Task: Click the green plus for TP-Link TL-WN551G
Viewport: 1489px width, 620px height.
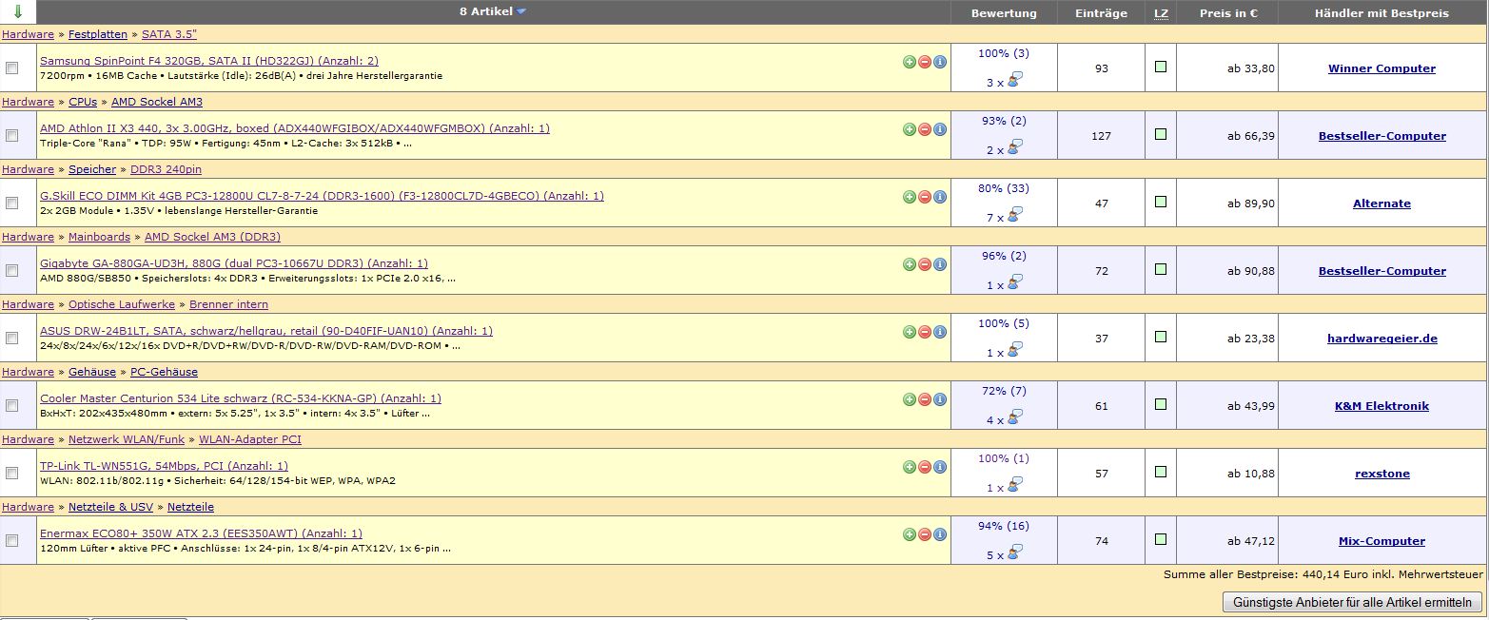Action: point(910,467)
